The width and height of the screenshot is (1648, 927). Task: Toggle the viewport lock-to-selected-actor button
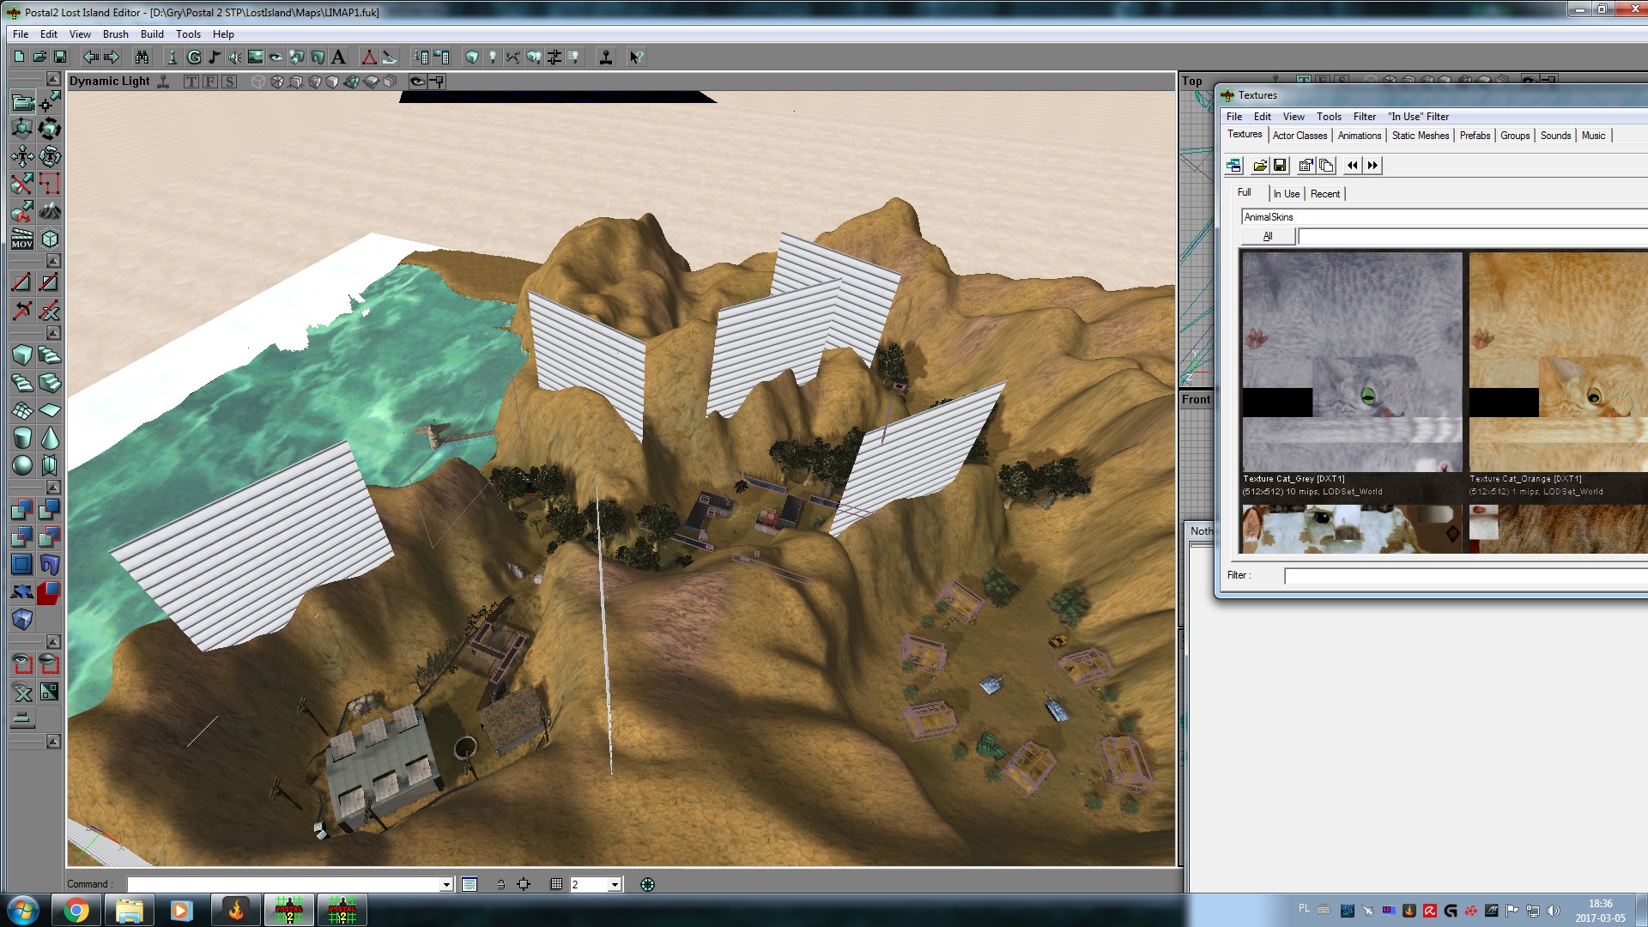(437, 82)
